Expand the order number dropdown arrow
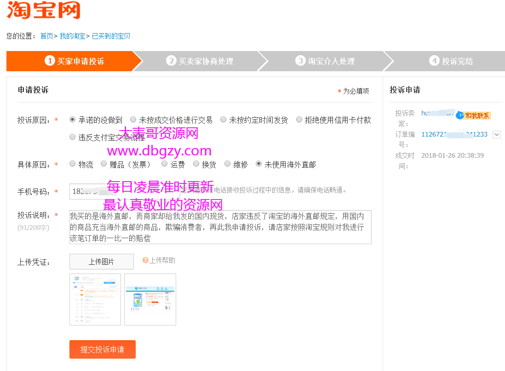Image resolution: width=505 pixels, height=371 pixels. pos(497,135)
